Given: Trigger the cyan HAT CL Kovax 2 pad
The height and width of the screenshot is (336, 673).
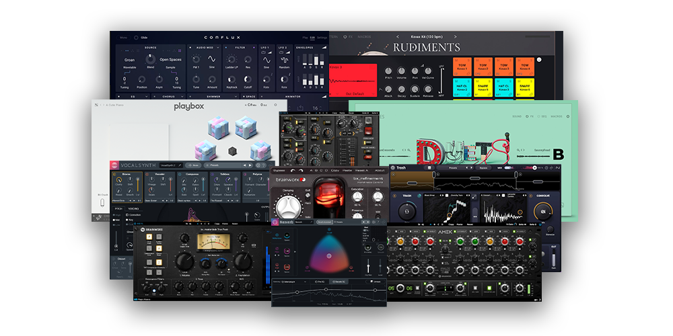Looking at the screenshot, I should coord(462,87).
